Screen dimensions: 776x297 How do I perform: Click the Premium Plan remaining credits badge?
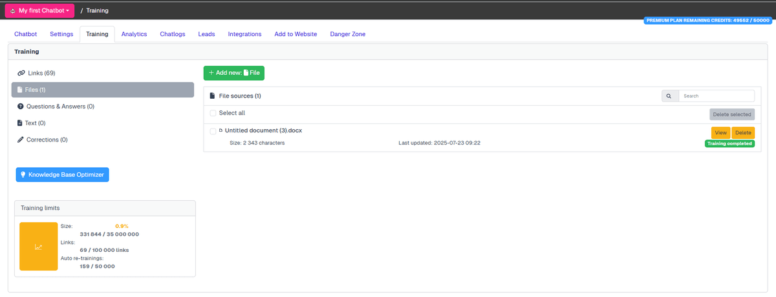707,21
